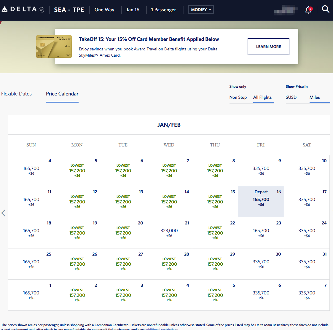The width and height of the screenshot is (333, 330).
Task: Click the 1 Passenger text
Action: (x=163, y=10)
